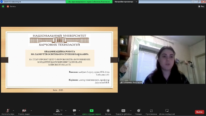Click green shield encryption info icon
The height and width of the screenshot is (116, 206).
[x=3, y=6]
